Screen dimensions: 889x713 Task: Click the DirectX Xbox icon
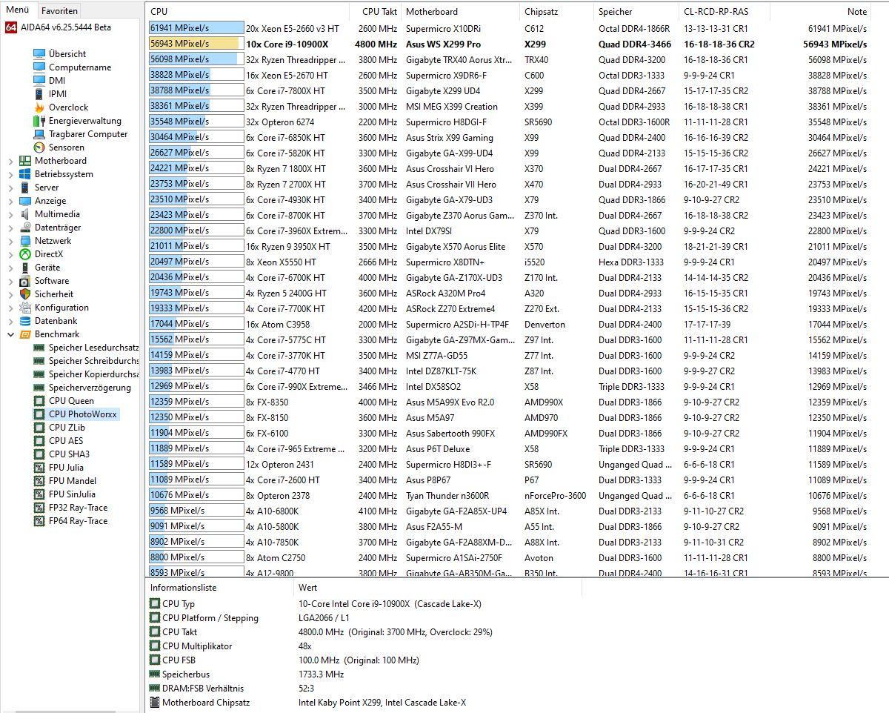pyautogui.click(x=25, y=254)
